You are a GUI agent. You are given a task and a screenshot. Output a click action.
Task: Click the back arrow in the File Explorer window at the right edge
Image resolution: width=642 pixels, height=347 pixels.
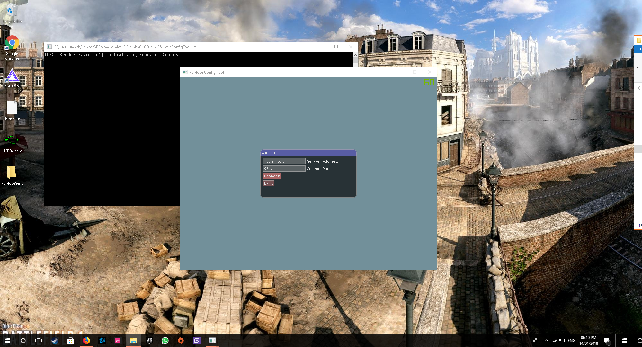pos(639,88)
